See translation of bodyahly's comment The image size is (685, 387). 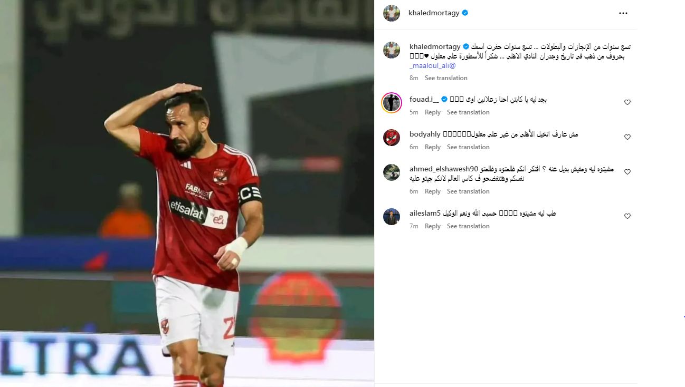[468, 147]
